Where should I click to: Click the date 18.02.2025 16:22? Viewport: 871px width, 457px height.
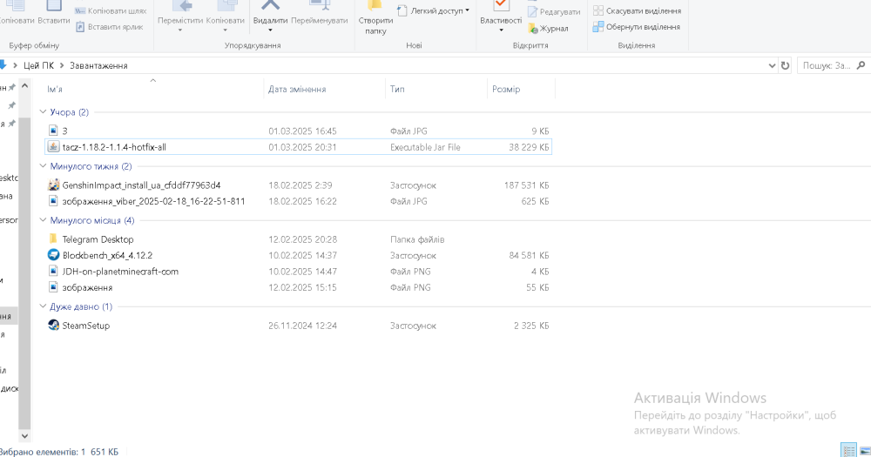pos(303,201)
